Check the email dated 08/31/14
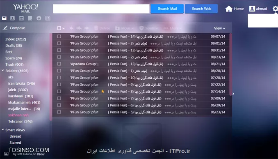Screen dimensions: 278x159 pyautogui.click(x=59, y=50)
